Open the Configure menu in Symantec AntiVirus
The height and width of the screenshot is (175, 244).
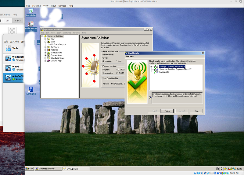(67, 33)
